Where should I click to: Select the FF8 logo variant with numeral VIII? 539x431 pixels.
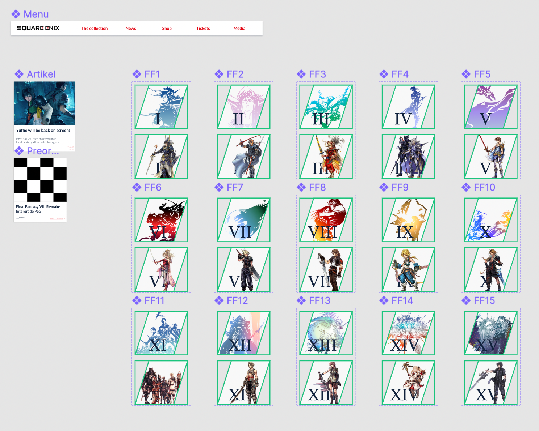tap(326, 220)
